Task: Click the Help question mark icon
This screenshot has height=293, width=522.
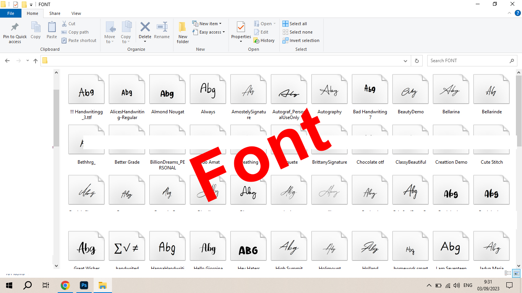Action: point(518,13)
